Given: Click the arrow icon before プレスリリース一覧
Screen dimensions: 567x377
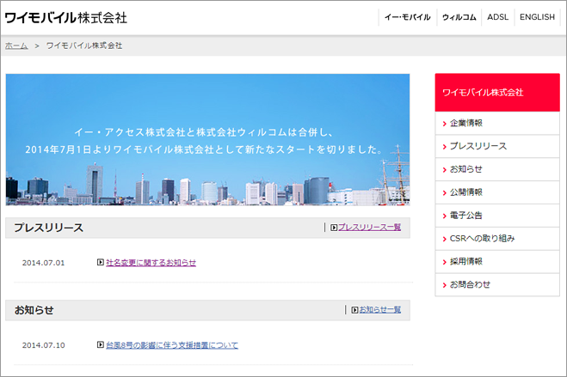Looking at the screenshot, I should (334, 228).
